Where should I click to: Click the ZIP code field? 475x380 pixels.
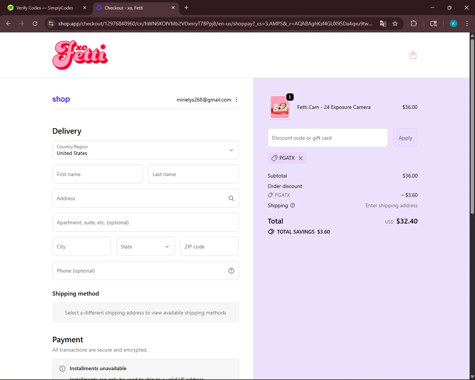[209, 246]
